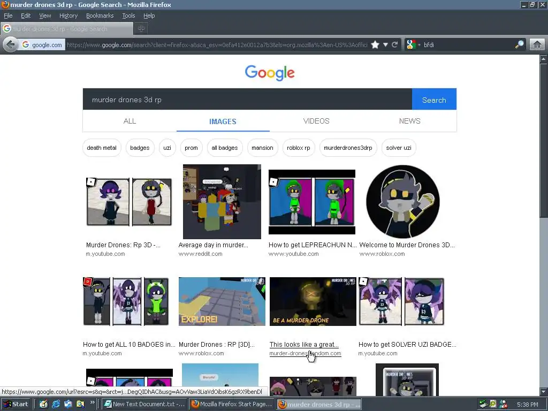Screen dimensions: 548x411
Task: Click the scrollbar down arrow
Action: (x=544, y=391)
